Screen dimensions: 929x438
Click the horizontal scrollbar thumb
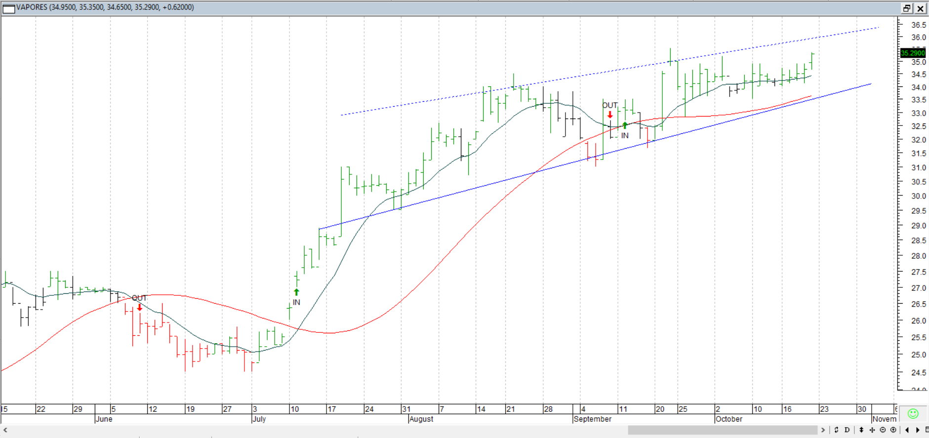tap(723, 430)
